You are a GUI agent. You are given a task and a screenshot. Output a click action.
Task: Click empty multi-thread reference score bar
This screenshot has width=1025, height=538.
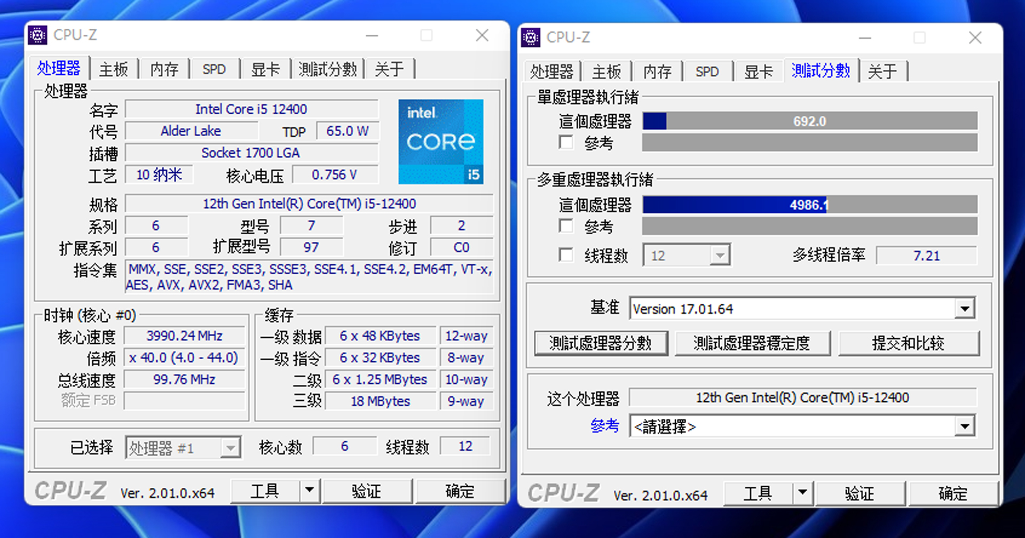tap(810, 226)
